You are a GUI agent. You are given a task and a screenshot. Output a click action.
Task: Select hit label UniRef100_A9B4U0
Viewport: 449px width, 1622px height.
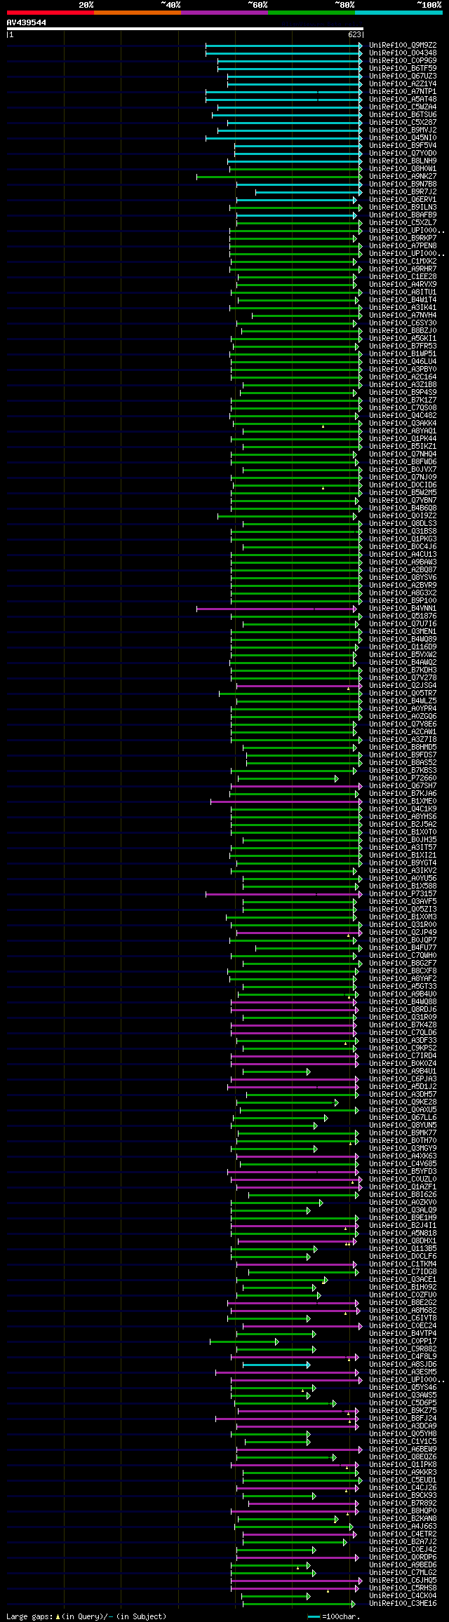pos(403,994)
